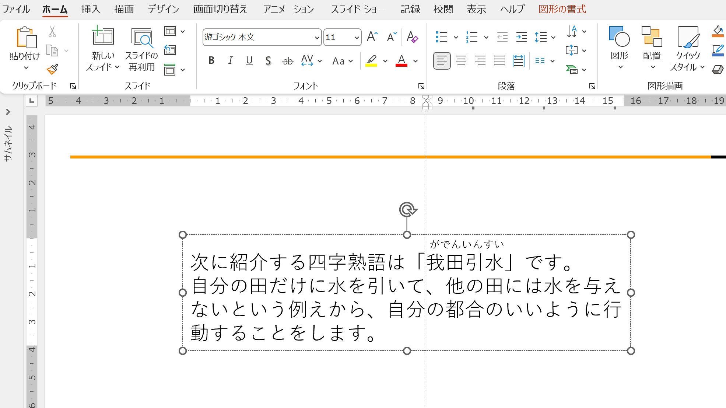Cut the selection with the scissors icon

pyautogui.click(x=53, y=32)
